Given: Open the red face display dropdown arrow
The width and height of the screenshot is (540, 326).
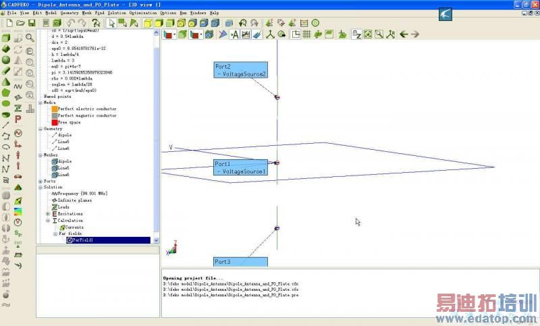Looking at the screenshot, I should click(x=175, y=34).
